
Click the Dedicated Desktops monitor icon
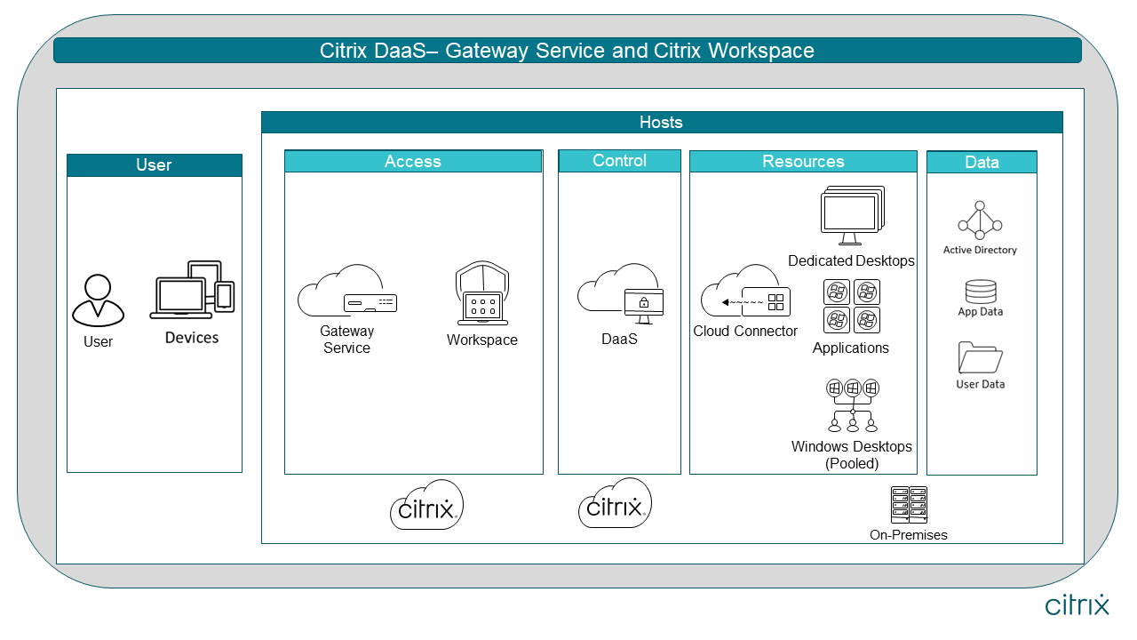[853, 216]
